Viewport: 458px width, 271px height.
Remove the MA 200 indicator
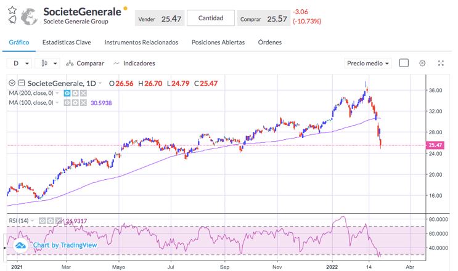pos(84,94)
